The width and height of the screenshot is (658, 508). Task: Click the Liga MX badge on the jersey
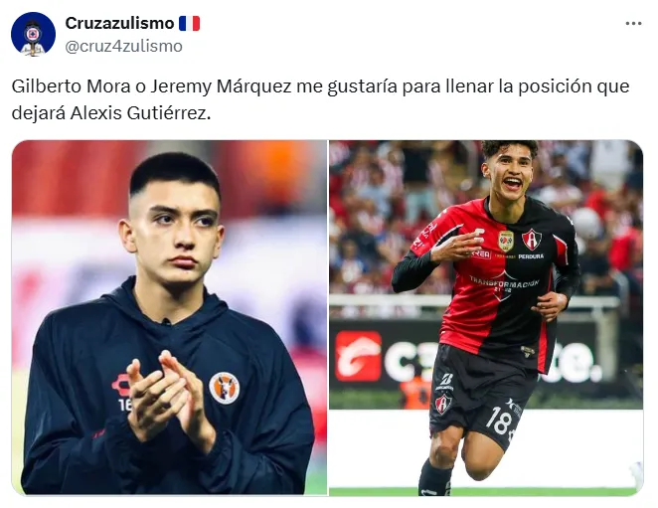(x=506, y=241)
